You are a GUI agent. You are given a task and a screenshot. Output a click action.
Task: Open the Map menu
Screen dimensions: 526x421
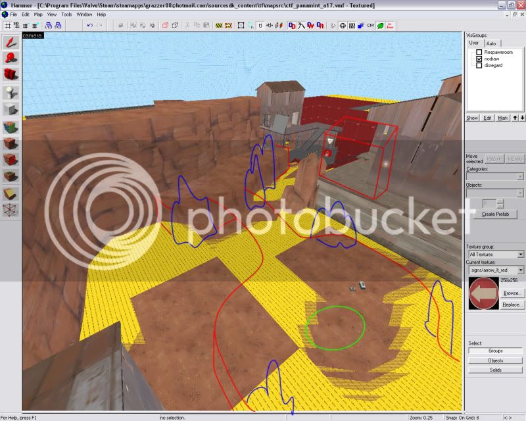coord(38,14)
